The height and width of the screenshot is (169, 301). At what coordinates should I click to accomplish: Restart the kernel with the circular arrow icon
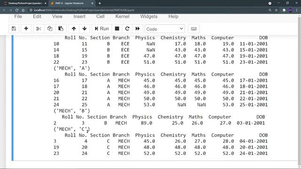(x=127, y=29)
